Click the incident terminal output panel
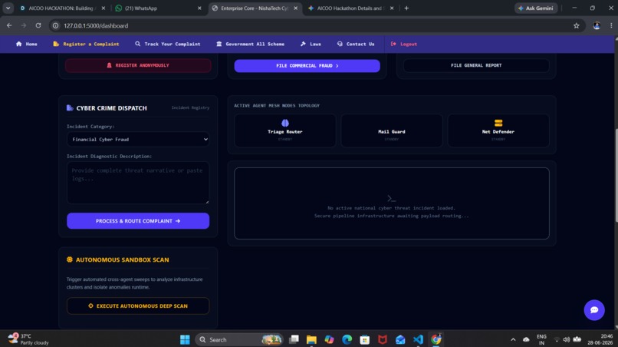The image size is (618, 347). pos(391,203)
